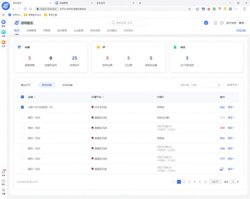Reload the page with the refresh icon
250x199 pixels.
pos(25,9)
